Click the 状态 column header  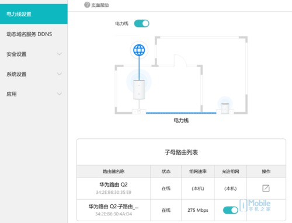click(166, 172)
